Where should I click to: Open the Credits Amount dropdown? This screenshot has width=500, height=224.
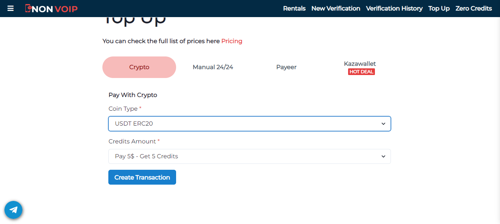pyautogui.click(x=249, y=156)
